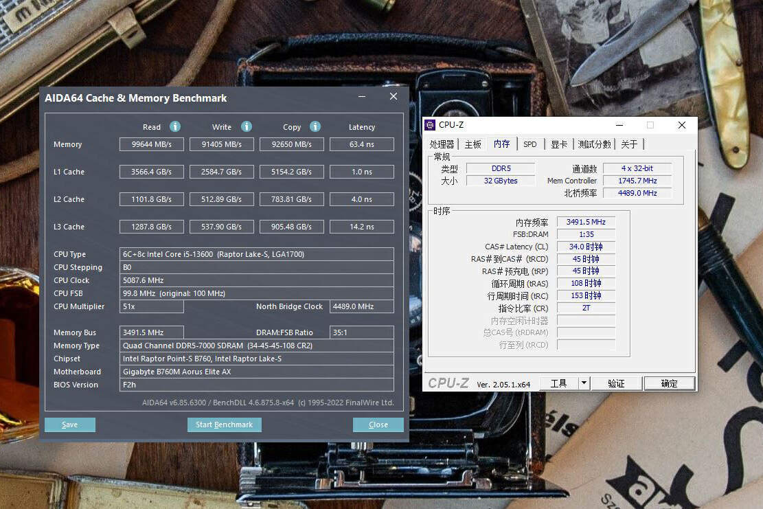
Task: Click the Close button in AIDA64
Action: tap(378, 425)
